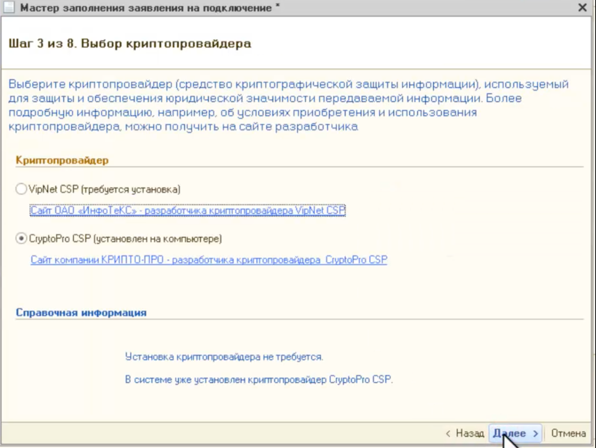Click the text 'Установка криптопровайдера не требуется.'
The width and height of the screenshot is (596, 448).
pos(224,357)
